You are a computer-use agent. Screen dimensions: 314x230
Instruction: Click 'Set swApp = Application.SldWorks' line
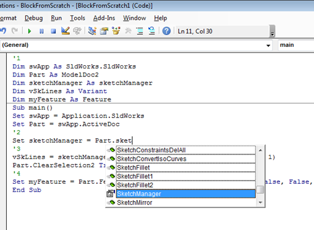78,116
